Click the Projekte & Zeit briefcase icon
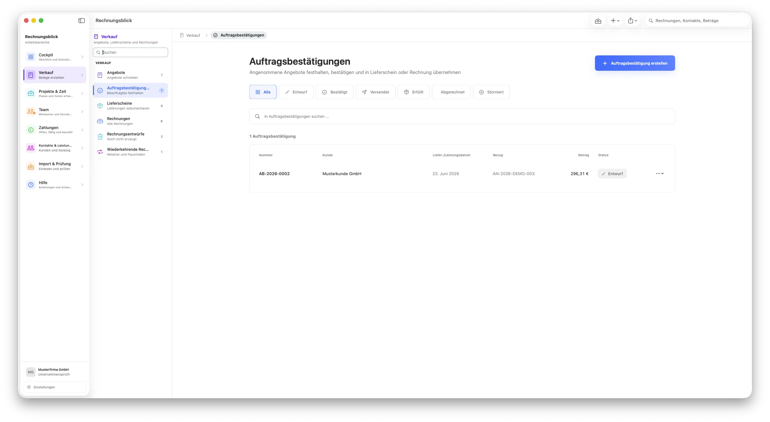Image resolution: width=770 pixels, height=422 pixels. (31, 93)
